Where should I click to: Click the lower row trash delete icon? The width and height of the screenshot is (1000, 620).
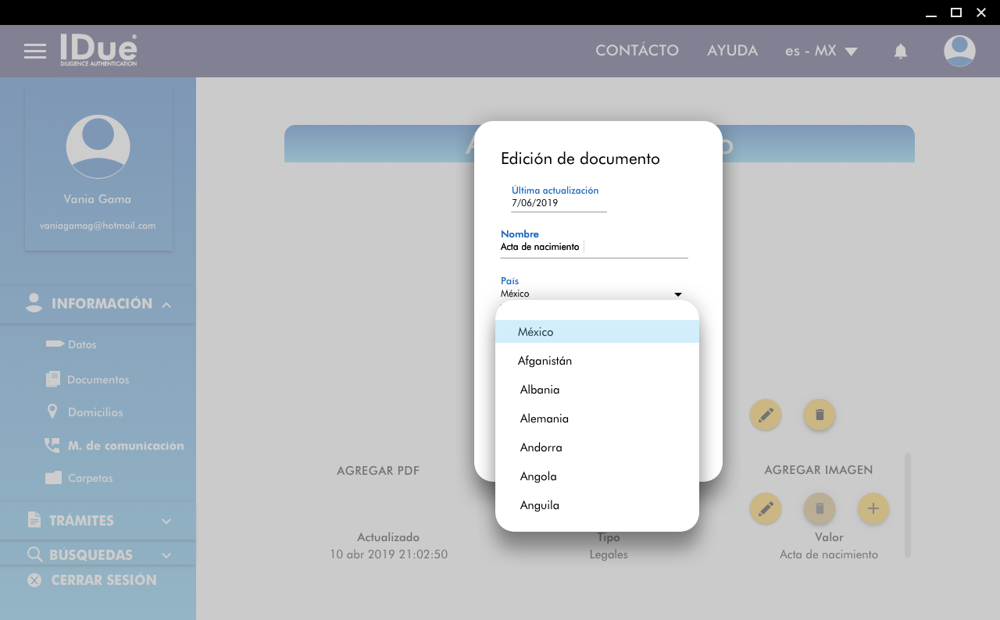pos(819,508)
